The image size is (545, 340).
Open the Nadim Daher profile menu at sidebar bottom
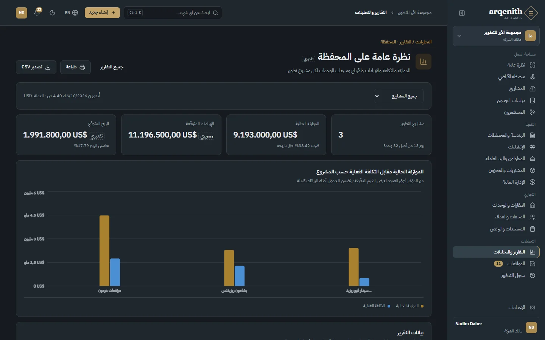(496, 327)
